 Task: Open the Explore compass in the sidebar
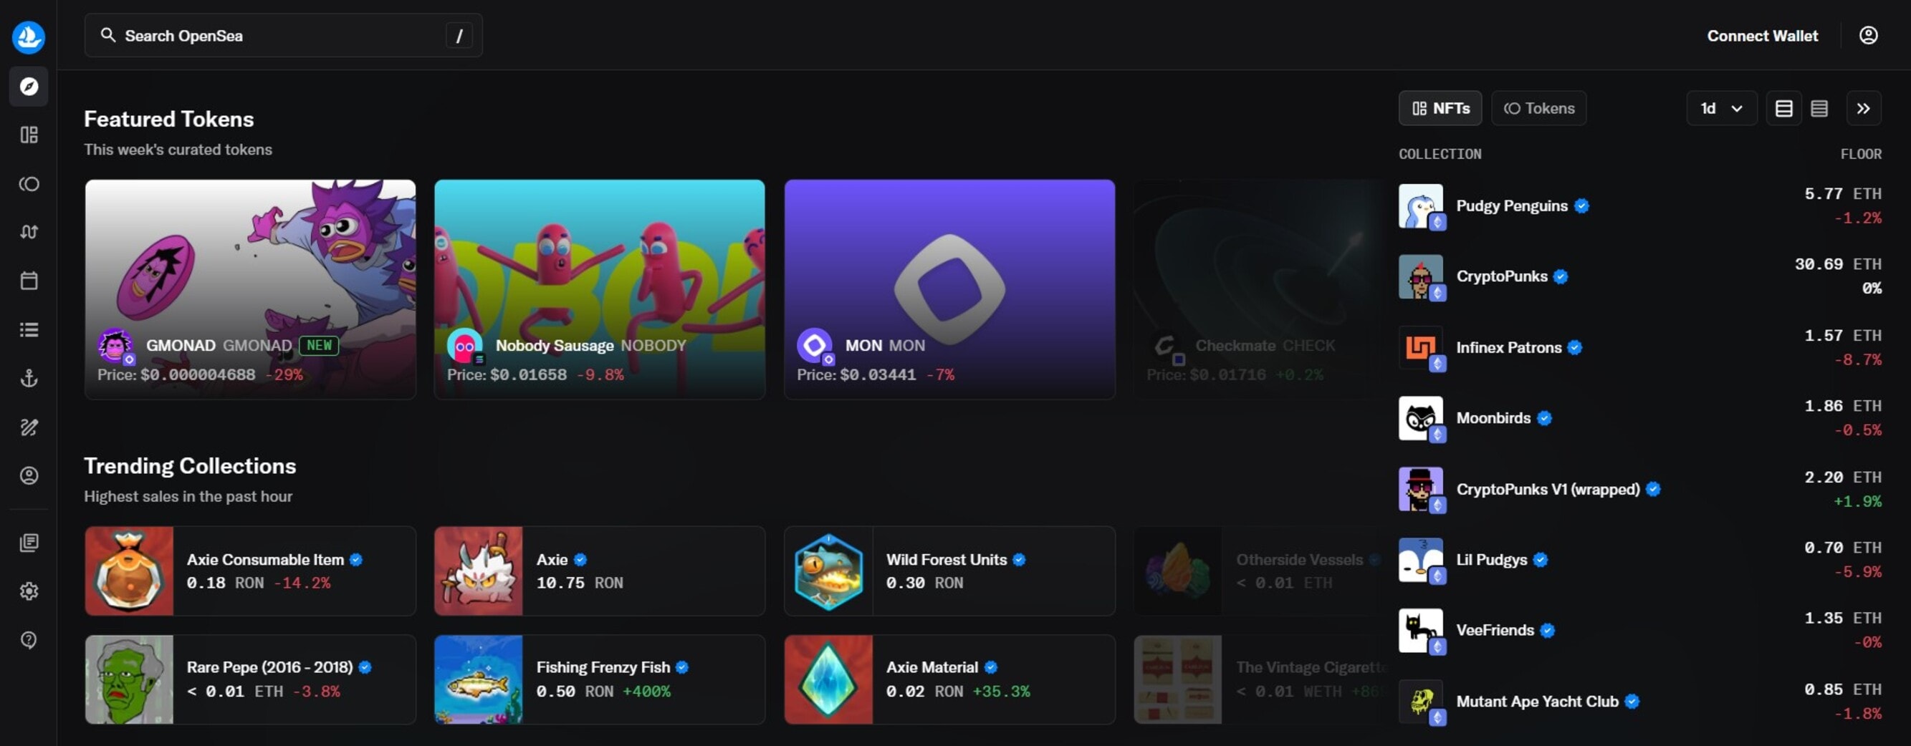(x=29, y=87)
